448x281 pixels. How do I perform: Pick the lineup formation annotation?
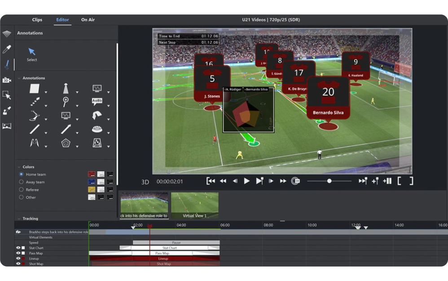[x=97, y=143]
